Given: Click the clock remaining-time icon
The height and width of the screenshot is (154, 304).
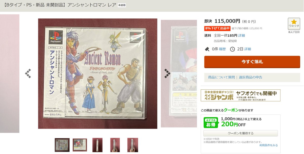Looking at the screenshot, I should click(x=232, y=49).
